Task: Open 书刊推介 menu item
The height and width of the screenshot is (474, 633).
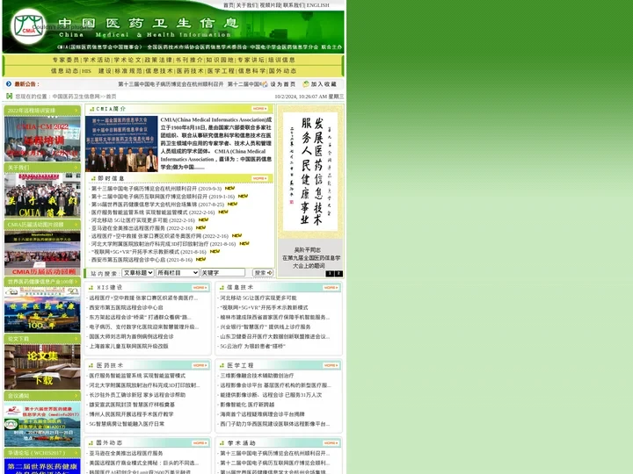Action: (189, 60)
